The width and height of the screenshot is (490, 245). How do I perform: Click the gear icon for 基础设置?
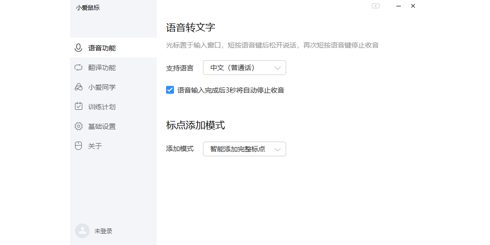(78, 126)
